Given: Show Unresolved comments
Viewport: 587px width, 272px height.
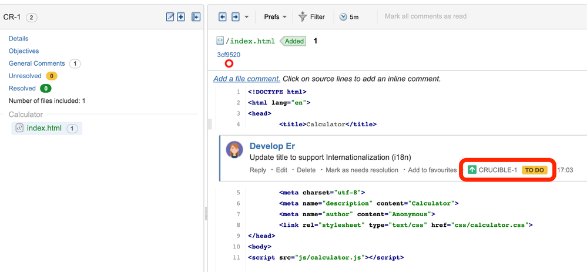Looking at the screenshot, I should click(25, 76).
